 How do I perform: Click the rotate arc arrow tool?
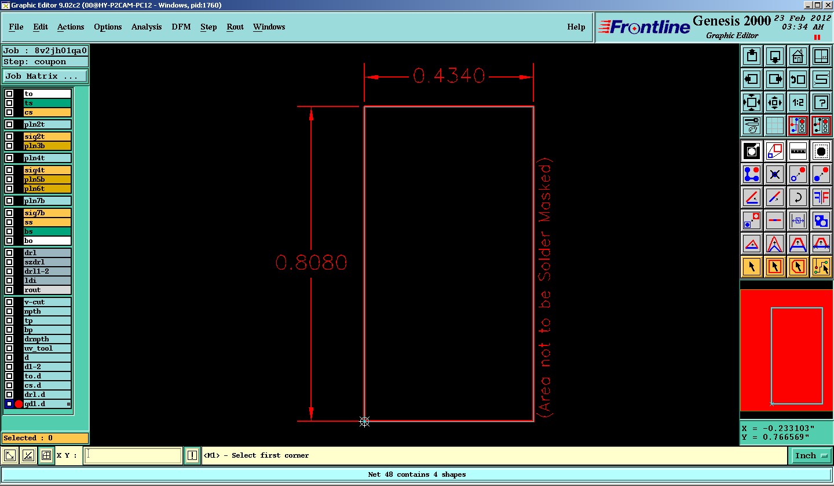tap(798, 197)
